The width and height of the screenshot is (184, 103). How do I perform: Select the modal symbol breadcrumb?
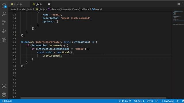[97, 9]
